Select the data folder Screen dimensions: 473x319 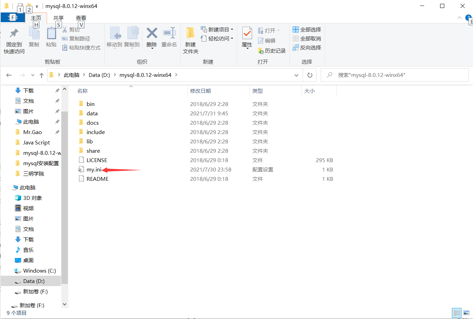click(x=92, y=113)
